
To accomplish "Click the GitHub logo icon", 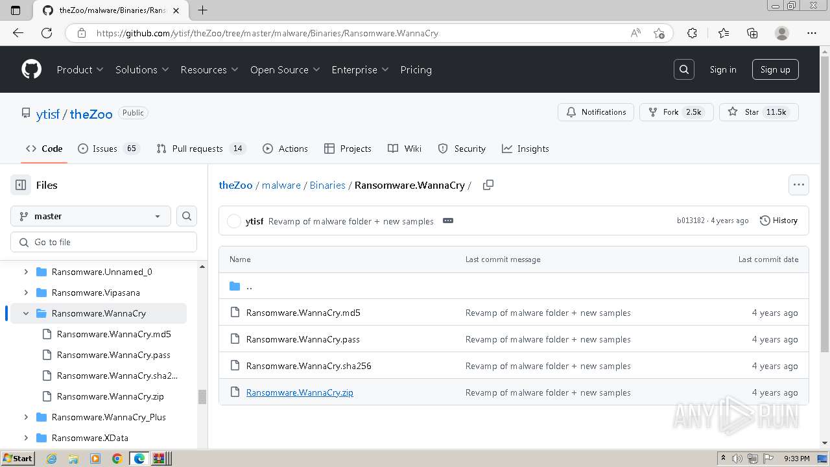I will coord(31,69).
